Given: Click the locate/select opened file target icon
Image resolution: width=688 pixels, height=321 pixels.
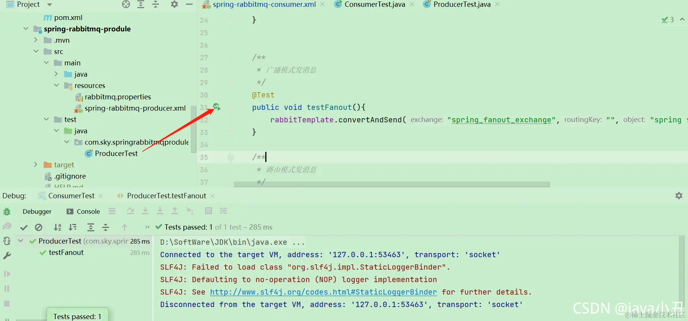Looking at the screenshot, I should 126,4.
